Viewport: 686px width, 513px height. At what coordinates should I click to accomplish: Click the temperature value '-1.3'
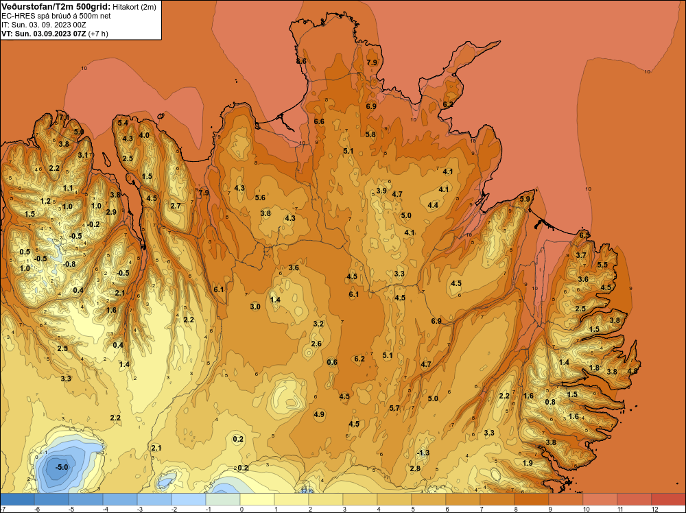[423, 453]
